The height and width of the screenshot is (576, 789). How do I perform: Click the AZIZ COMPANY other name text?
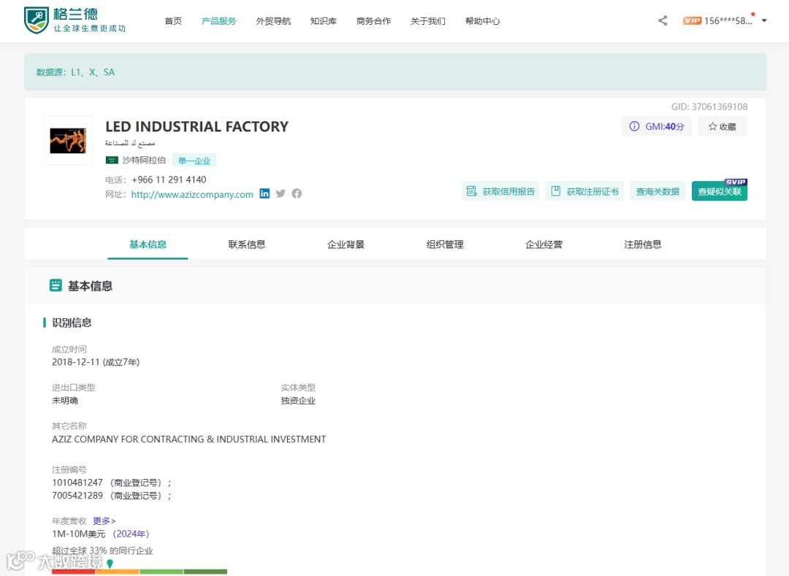coord(188,439)
